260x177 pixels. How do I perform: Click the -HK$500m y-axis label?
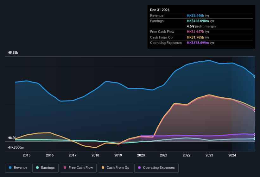click(x=16, y=147)
